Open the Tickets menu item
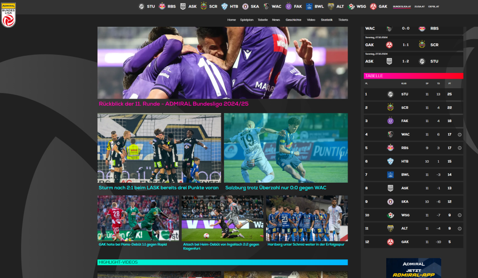The width and height of the screenshot is (478, 278). click(x=343, y=20)
